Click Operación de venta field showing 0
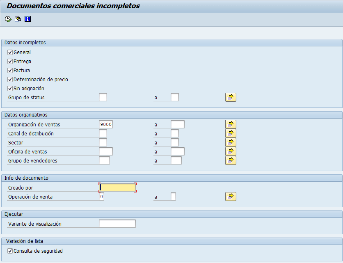343x263 pixels. point(101,197)
